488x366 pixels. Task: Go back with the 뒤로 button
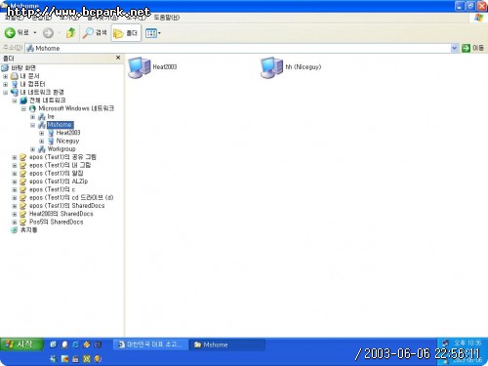pos(17,32)
